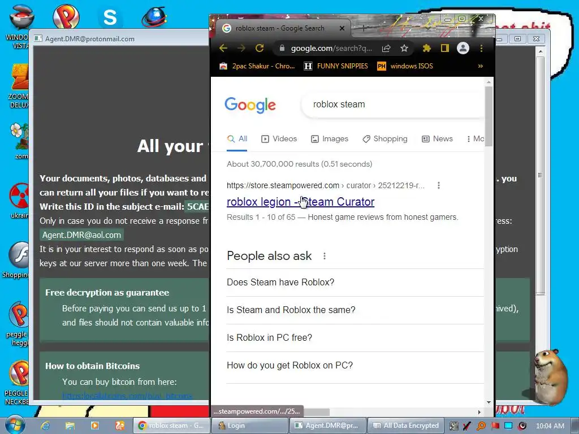Click the Chrome page vertical scrollbar thumb

pos(489,116)
